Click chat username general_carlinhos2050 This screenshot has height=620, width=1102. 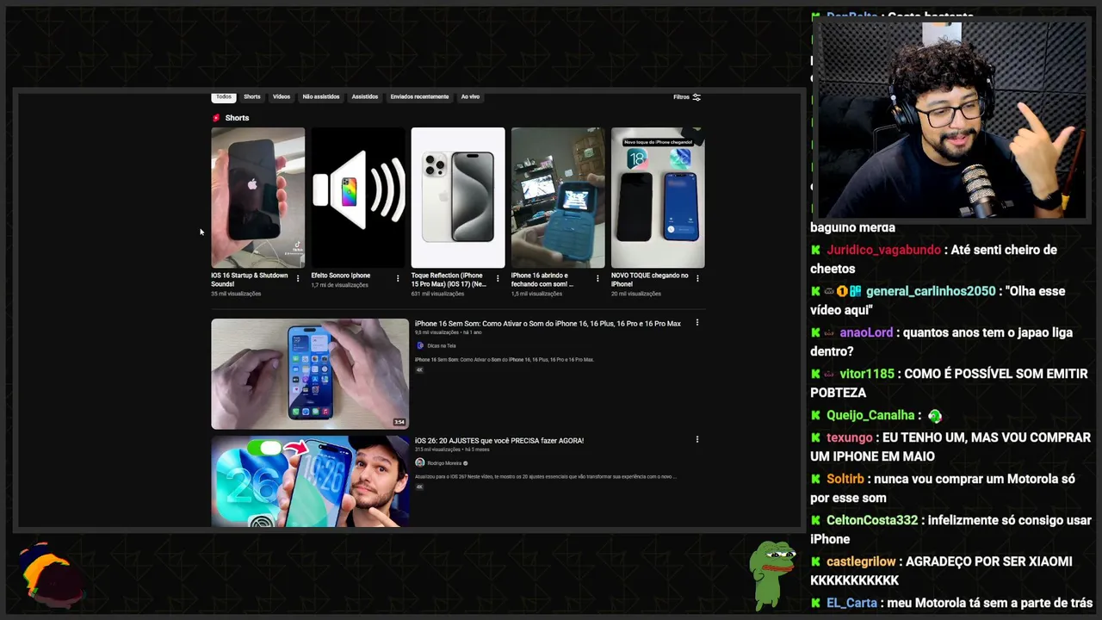tap(931, 291)
